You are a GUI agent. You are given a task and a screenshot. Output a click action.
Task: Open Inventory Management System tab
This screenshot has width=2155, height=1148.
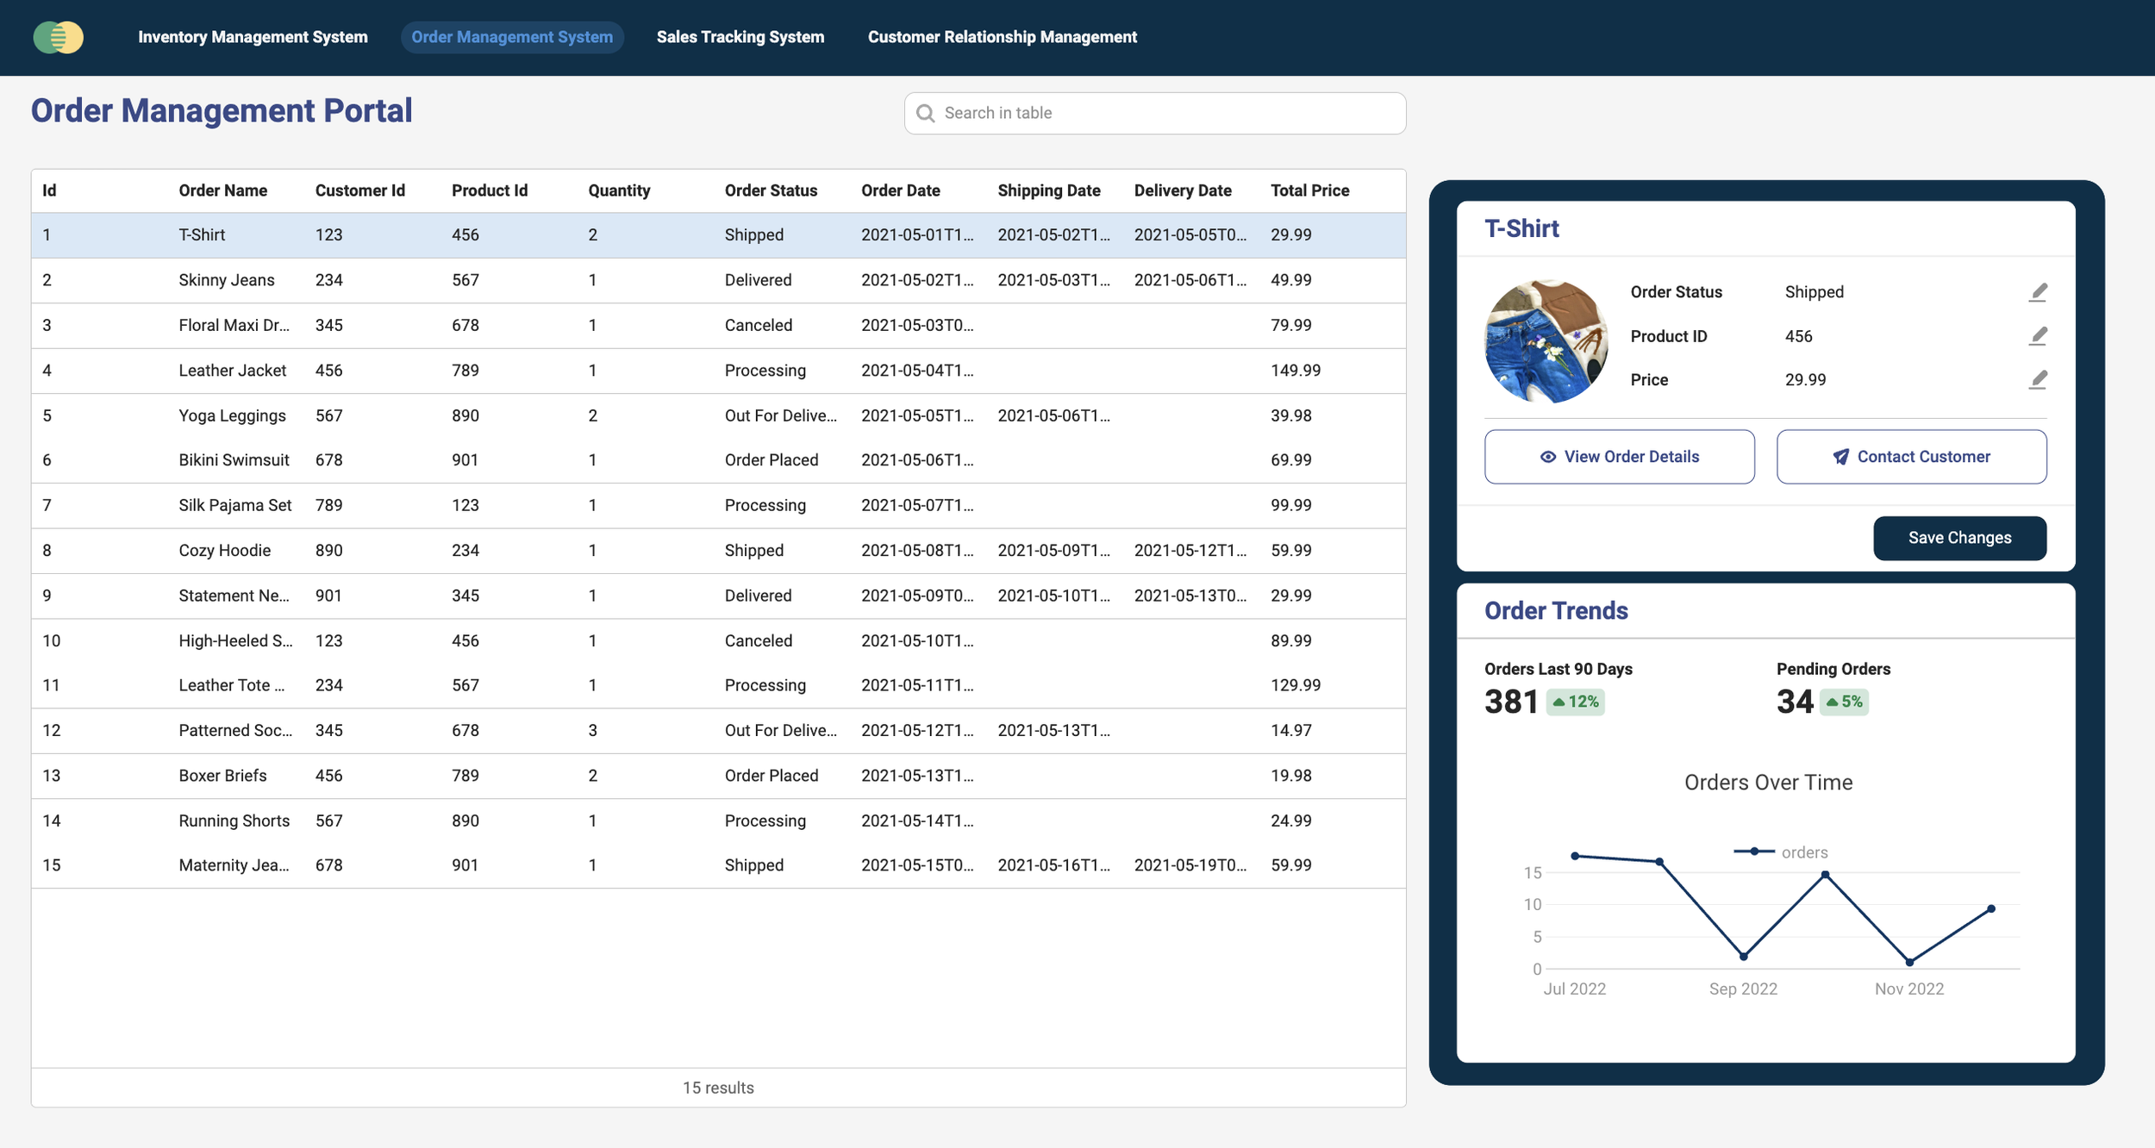coord(253,37)
